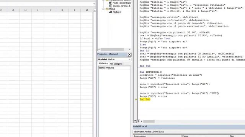Switch to Procedure View icon
The height and width of the screenshot is (137, 245).
click(135, 121)
